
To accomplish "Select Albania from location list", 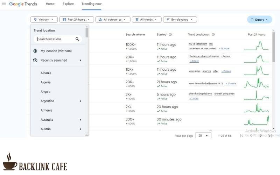I will 46,73.
